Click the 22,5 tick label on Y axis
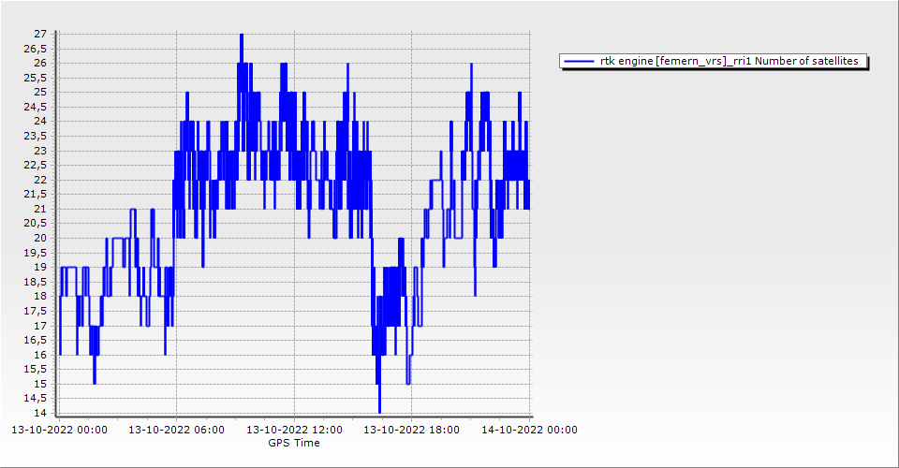The height and width of the screenshot is (468, 899). 36,166
